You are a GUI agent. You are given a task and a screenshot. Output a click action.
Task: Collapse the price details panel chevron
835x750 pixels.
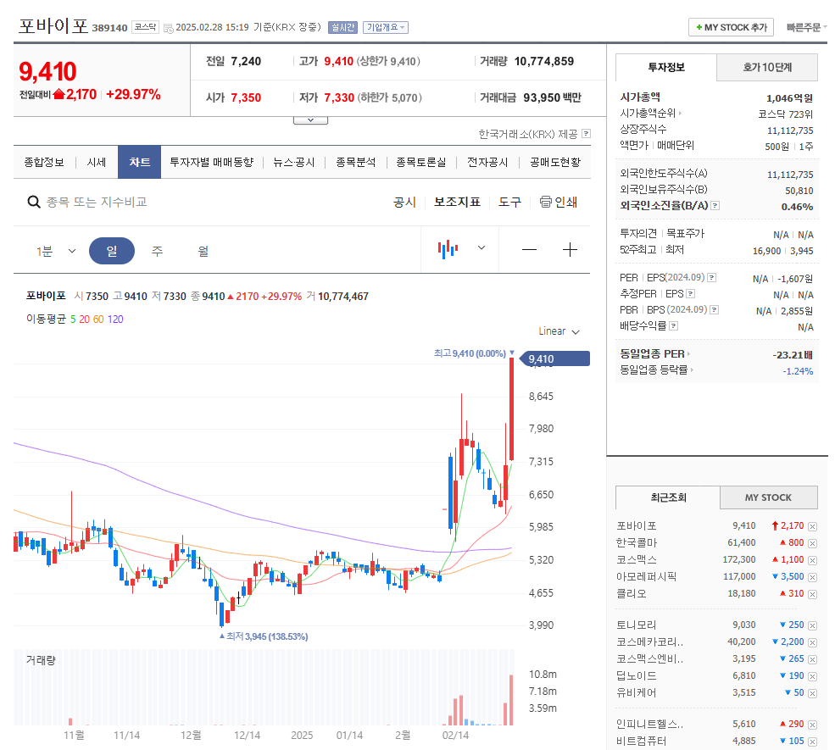click(x=310, y=119)
